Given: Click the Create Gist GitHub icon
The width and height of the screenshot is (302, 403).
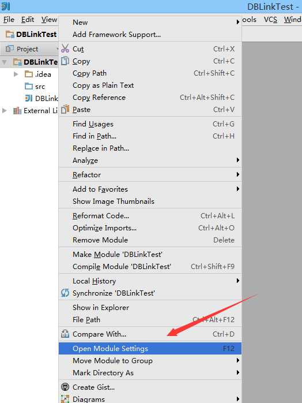Looking at the screenshot, I should 65,387.
